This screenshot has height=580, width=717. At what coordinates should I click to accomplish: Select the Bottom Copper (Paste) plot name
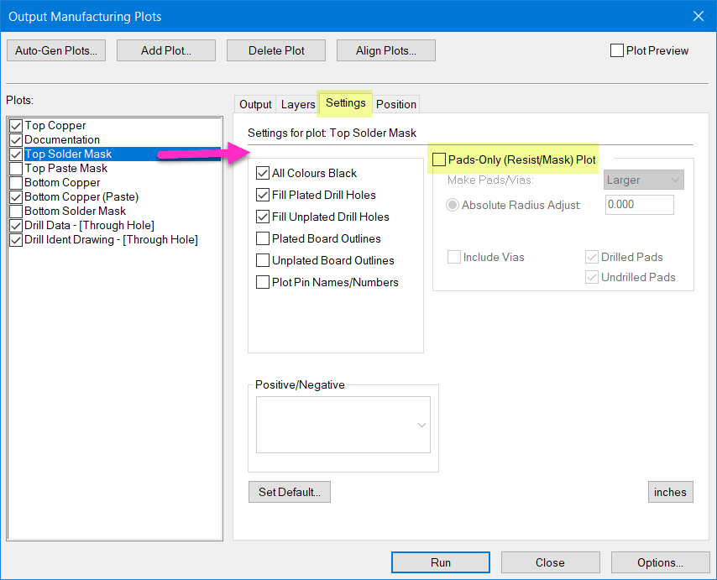pyautogui.click(x=81, y=196)
